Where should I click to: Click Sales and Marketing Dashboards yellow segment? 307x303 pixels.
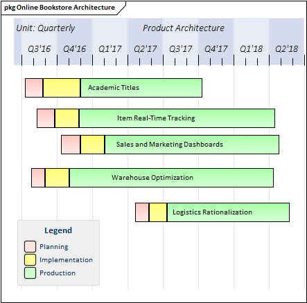point(92,145)
